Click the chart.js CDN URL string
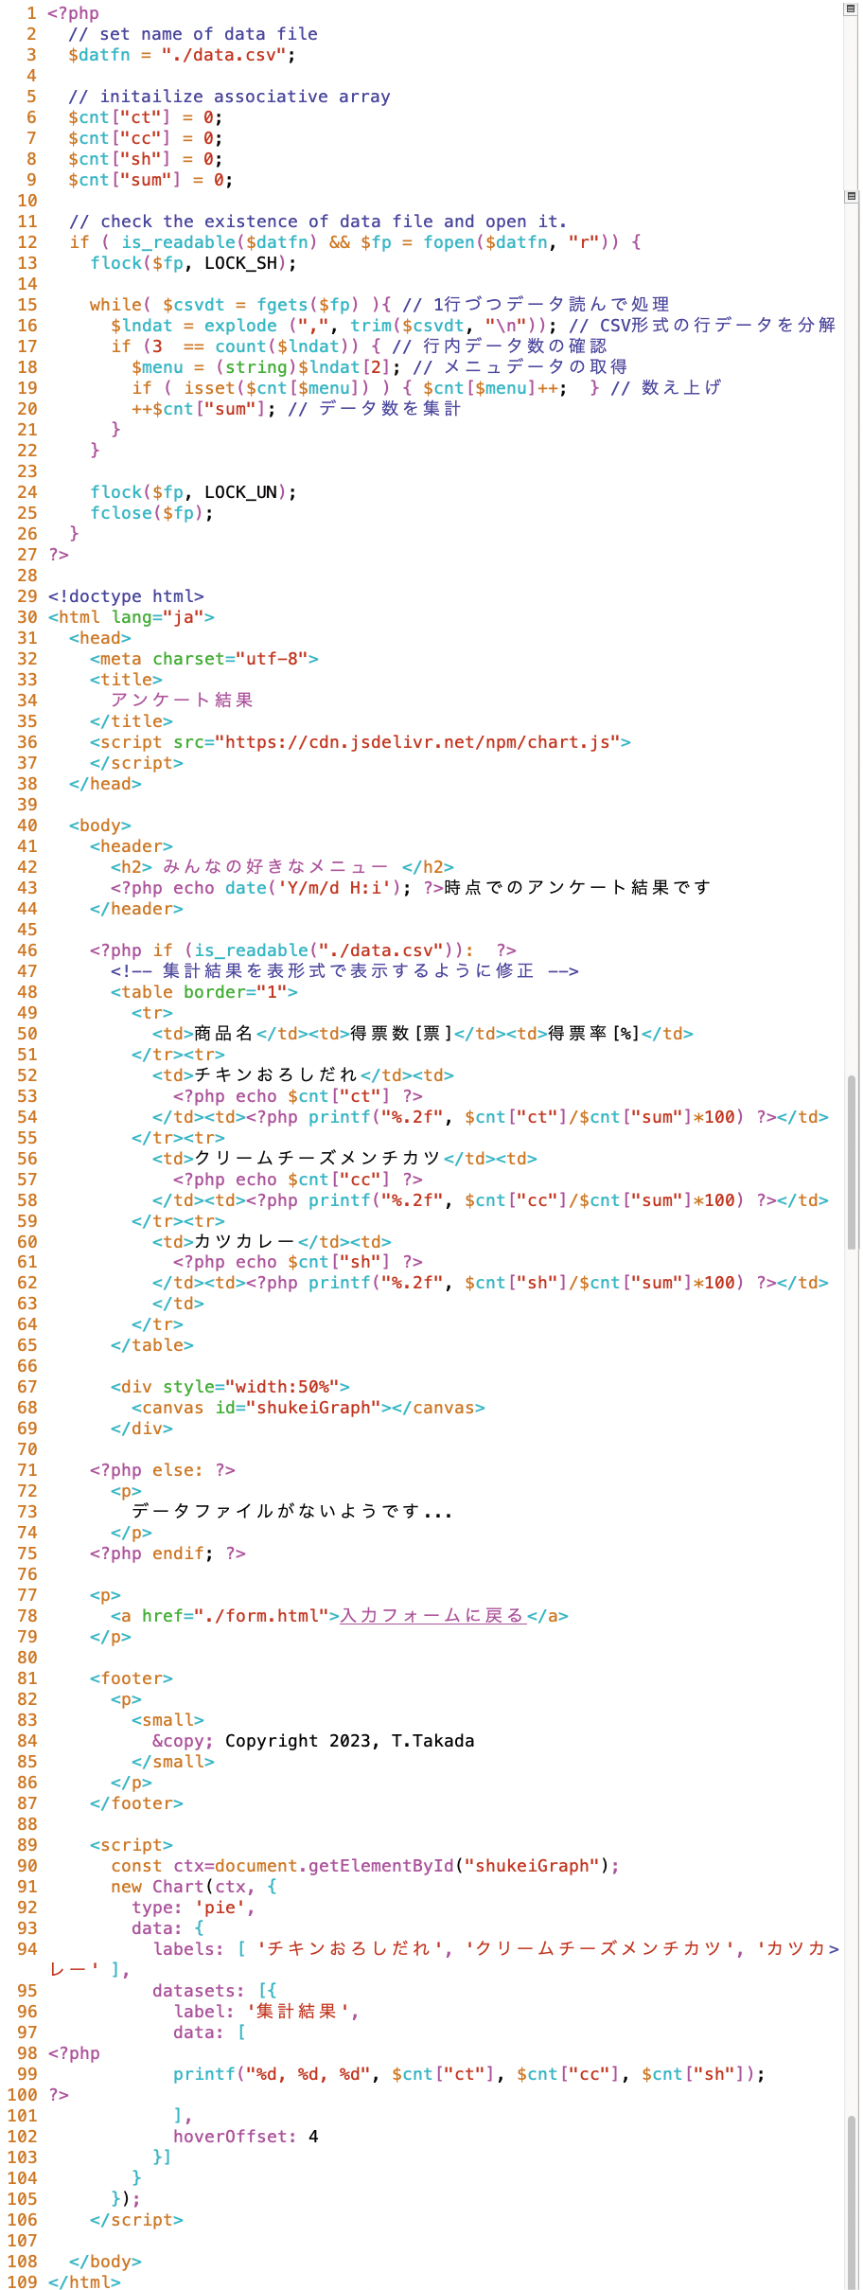This screenshot has height=2290, width=863. click(422, 742)
